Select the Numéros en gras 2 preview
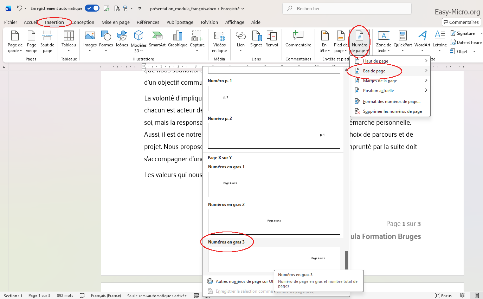The width and height of the screenshot is (483, 299). [274, 221]
